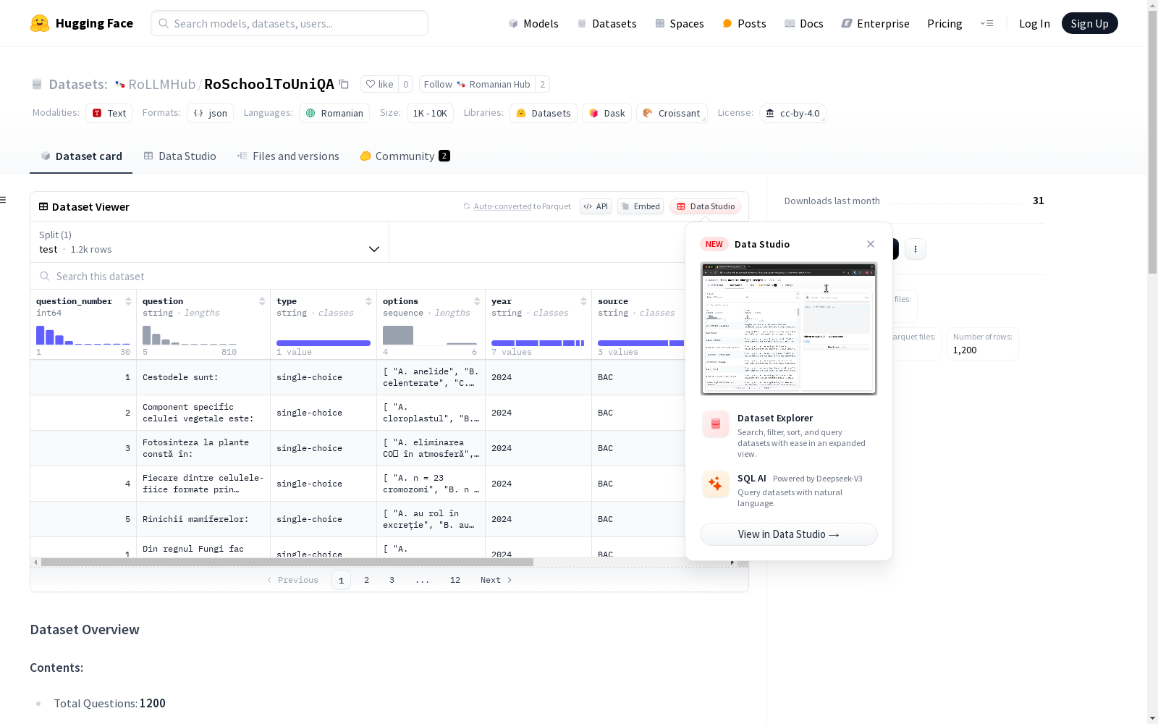Click the SQL AI feature icon

[x=716, y=484]
